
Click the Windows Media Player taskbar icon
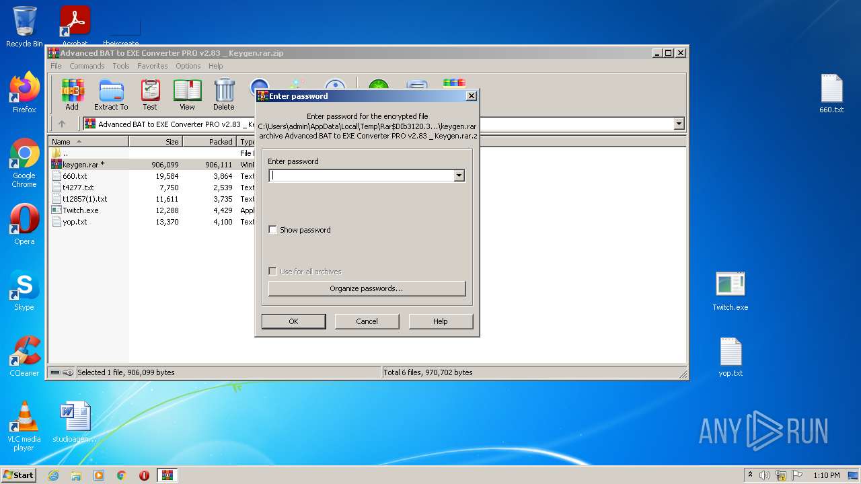click(99, 475)
